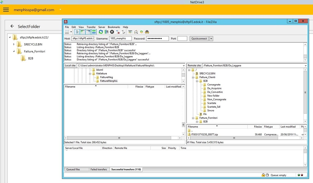Screen dimensions: 313x183
Task: Open the Site Manager dropdown arrow
Action: [x=71, y=32]
